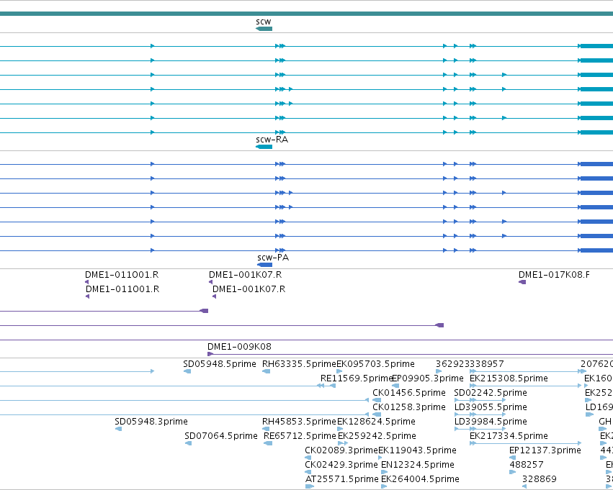
Task: Click the EK264004.5prime label
Action: [x=420, y=479]
